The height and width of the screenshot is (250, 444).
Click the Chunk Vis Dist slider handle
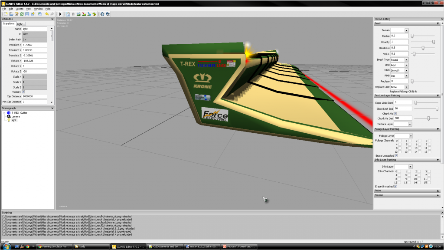(428, 118)
